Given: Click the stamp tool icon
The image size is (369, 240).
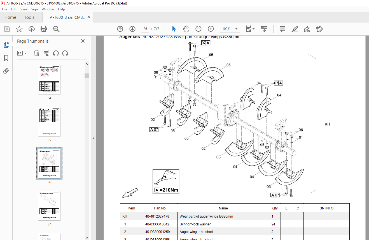Looking at the screenshot, I should click(x=319, y=29).
